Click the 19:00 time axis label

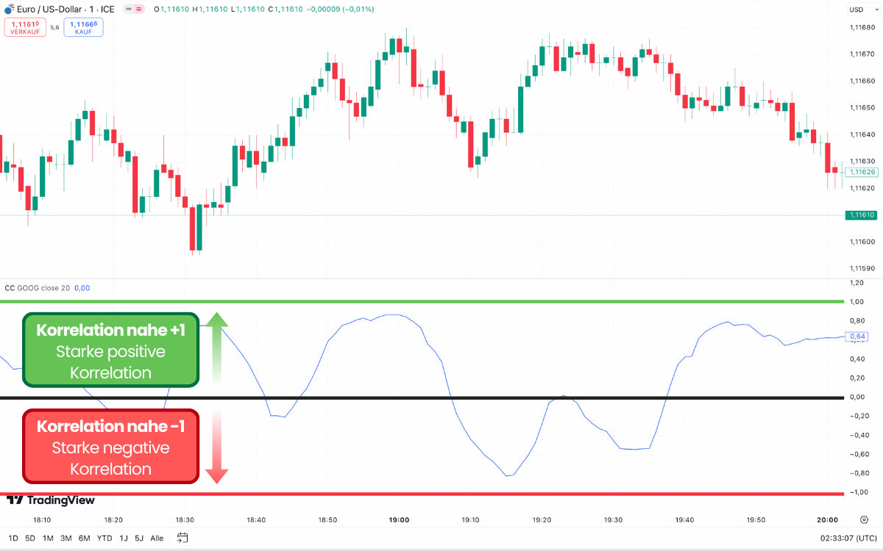pyautogui.click(x=399, y=519)
